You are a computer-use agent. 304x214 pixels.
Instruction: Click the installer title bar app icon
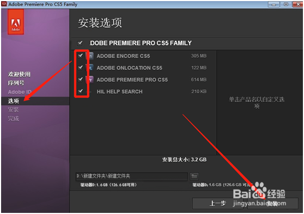(4, 4)
